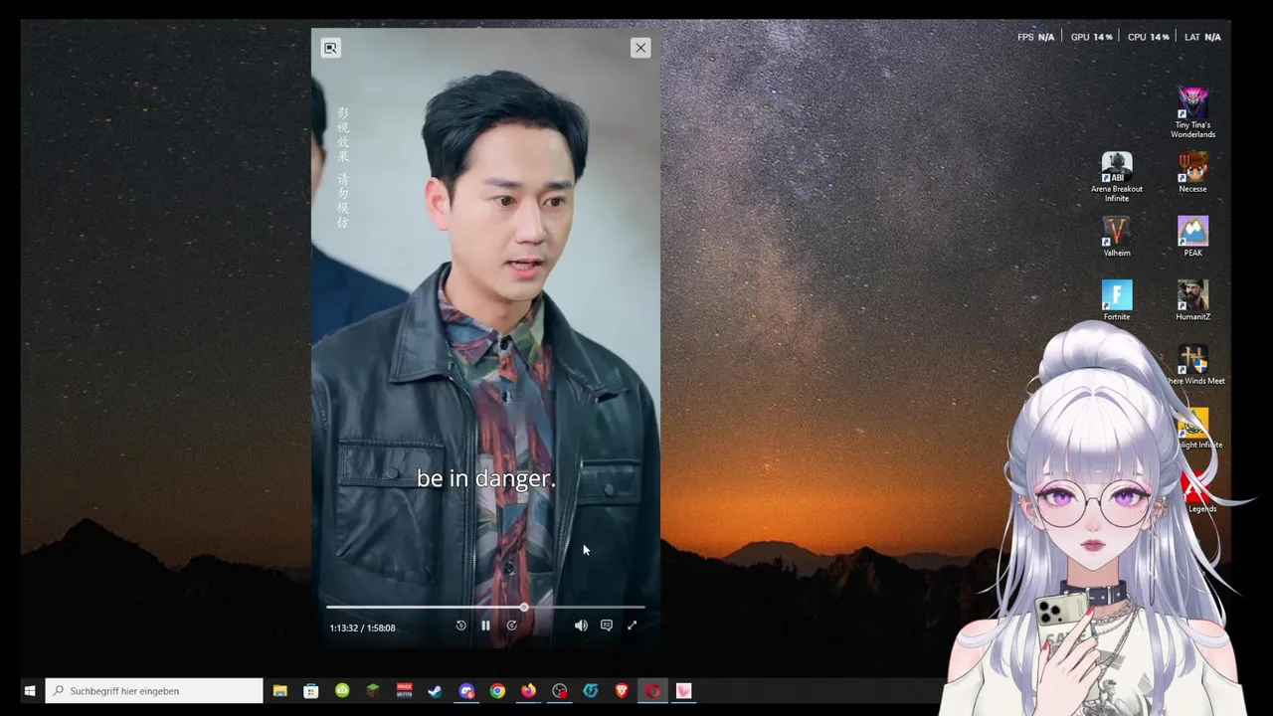Open File Explorer from the taskbar
The image size is (1273, 716).
280,691
